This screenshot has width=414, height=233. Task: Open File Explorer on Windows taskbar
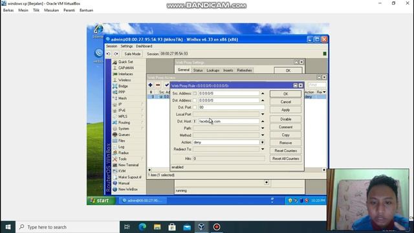[157, 227]
